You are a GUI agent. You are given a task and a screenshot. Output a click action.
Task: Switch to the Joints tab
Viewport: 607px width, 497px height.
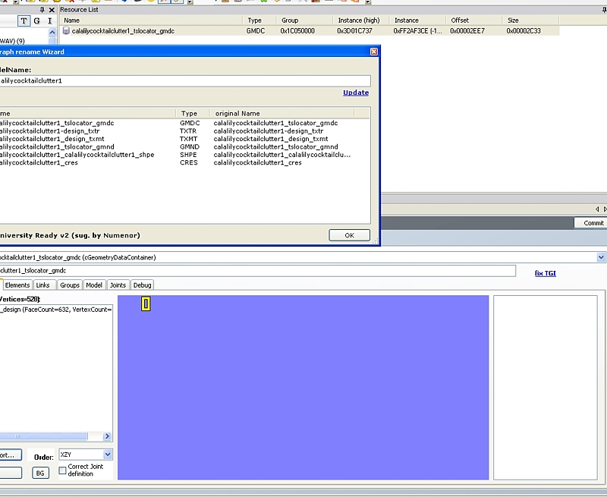point(118,285)
